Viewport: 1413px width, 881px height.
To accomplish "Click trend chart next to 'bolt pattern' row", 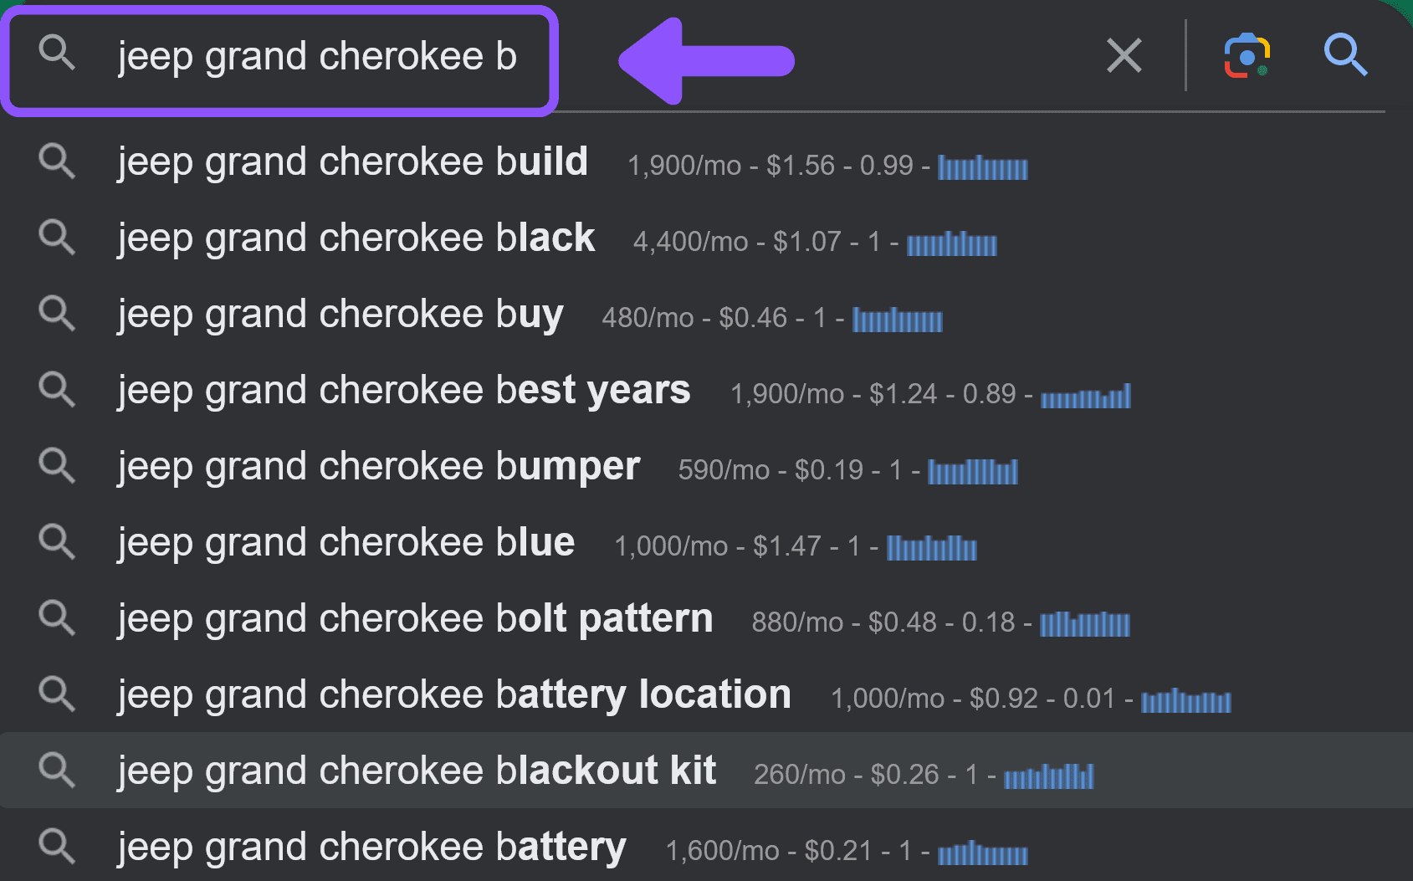I will [1085, 624].
